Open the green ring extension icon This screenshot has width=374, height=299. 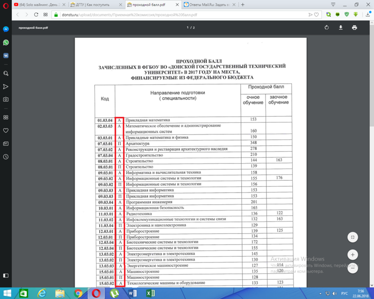tap(329, 14)
